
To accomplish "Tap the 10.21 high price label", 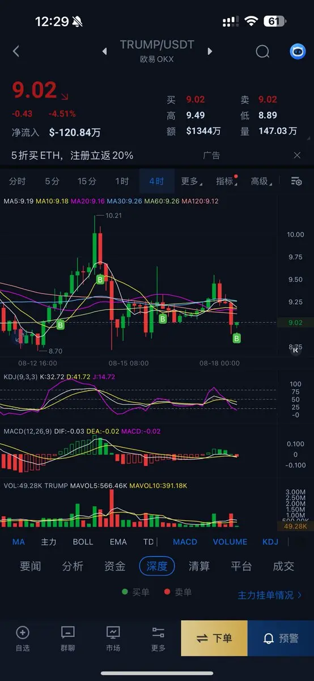I will tap(114, 216).
